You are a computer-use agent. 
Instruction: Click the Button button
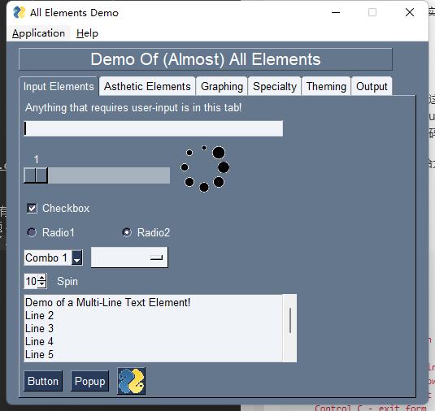coord(43,381)
